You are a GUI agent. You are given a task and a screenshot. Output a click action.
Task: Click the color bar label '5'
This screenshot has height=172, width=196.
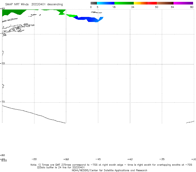point(97,7)
